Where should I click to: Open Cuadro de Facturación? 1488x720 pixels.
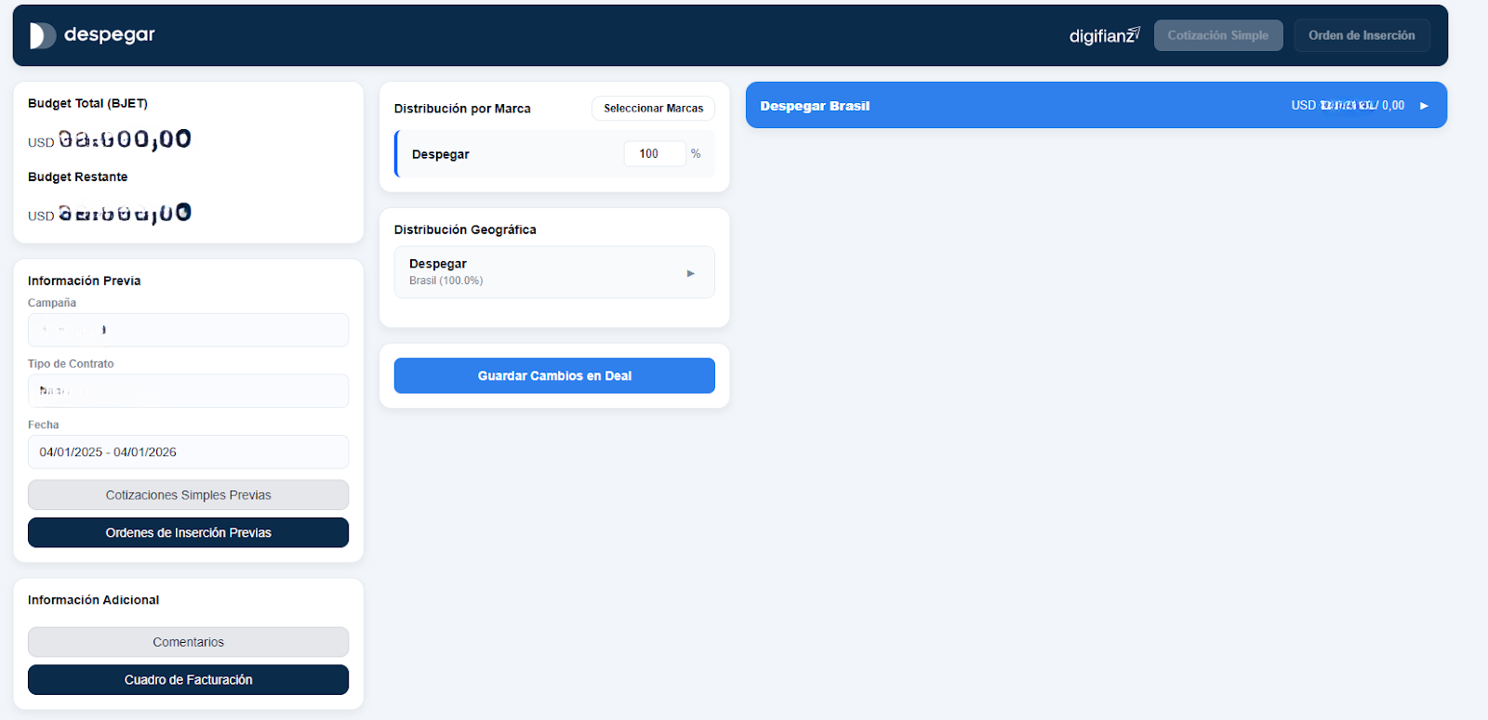[x=188, y=679]
